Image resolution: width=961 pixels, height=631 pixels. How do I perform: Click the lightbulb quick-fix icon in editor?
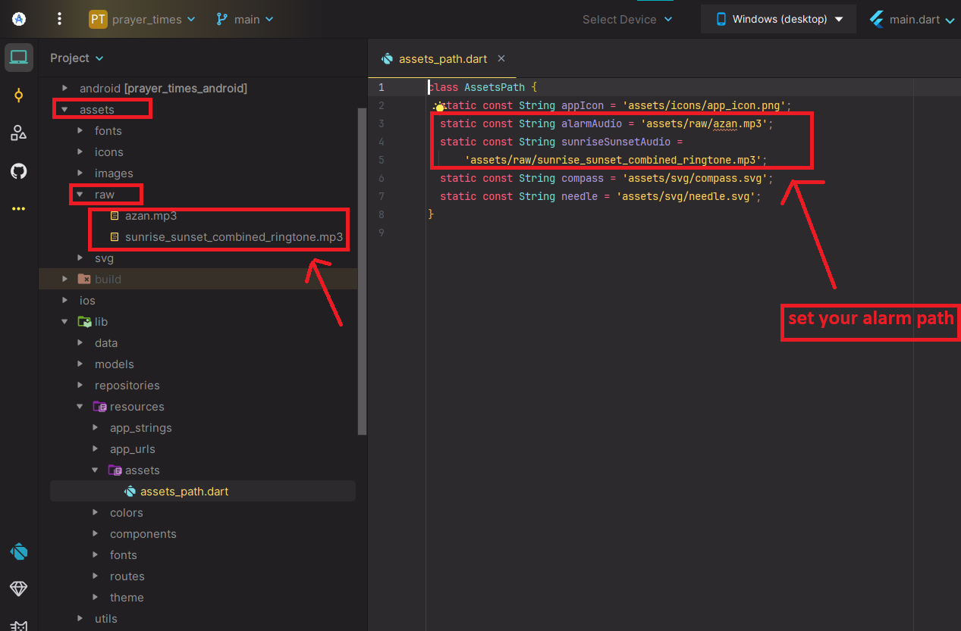[x=439, y=108]
